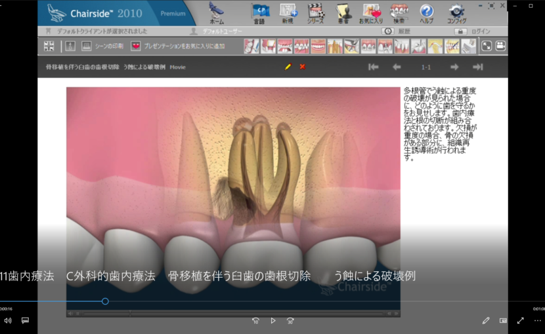Viewport: 545px width, 334px height.
Task: Click the Chairside 2010 logo
Action: 95,13
